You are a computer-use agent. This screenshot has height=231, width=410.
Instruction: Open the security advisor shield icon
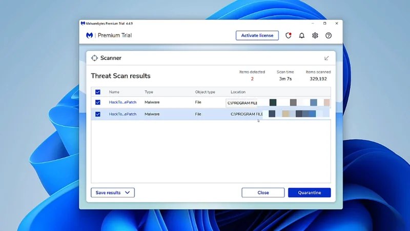point(288,35)
